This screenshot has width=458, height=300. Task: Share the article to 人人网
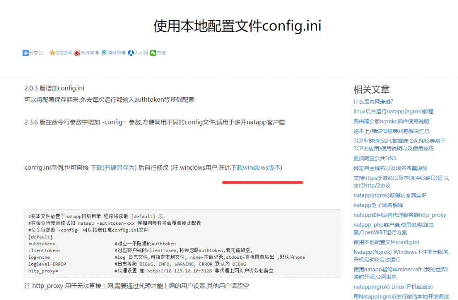tap(138, 53)
